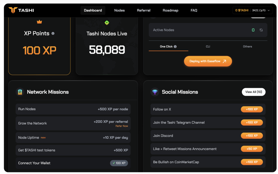Claim +100 XP for Follow on X
Viewport: 278px width, 174px height.
tap(252, 109)
